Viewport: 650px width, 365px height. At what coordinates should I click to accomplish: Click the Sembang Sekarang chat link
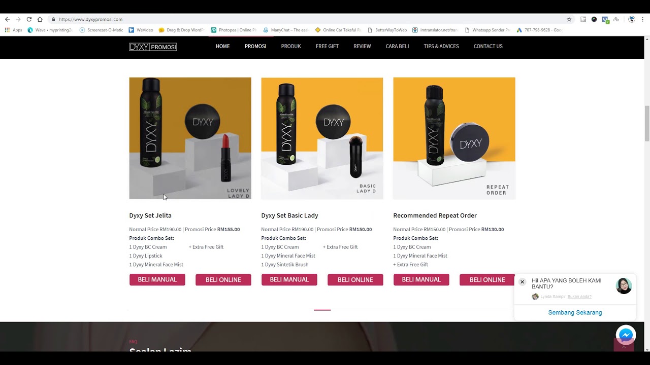click(x=575, y=312)
